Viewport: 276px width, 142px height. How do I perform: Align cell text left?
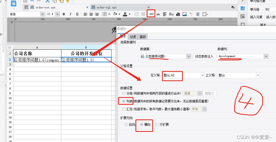coord(85,14)
